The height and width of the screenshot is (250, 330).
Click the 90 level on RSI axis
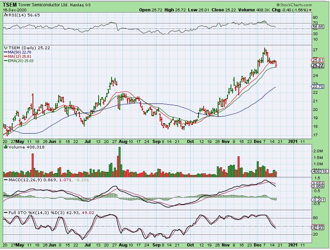click(315, 18)
